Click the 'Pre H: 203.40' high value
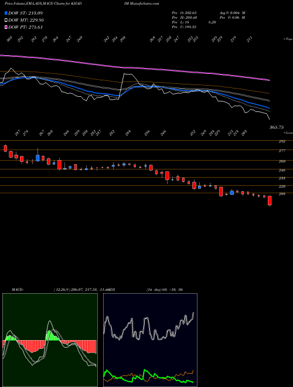 (184, 18)
